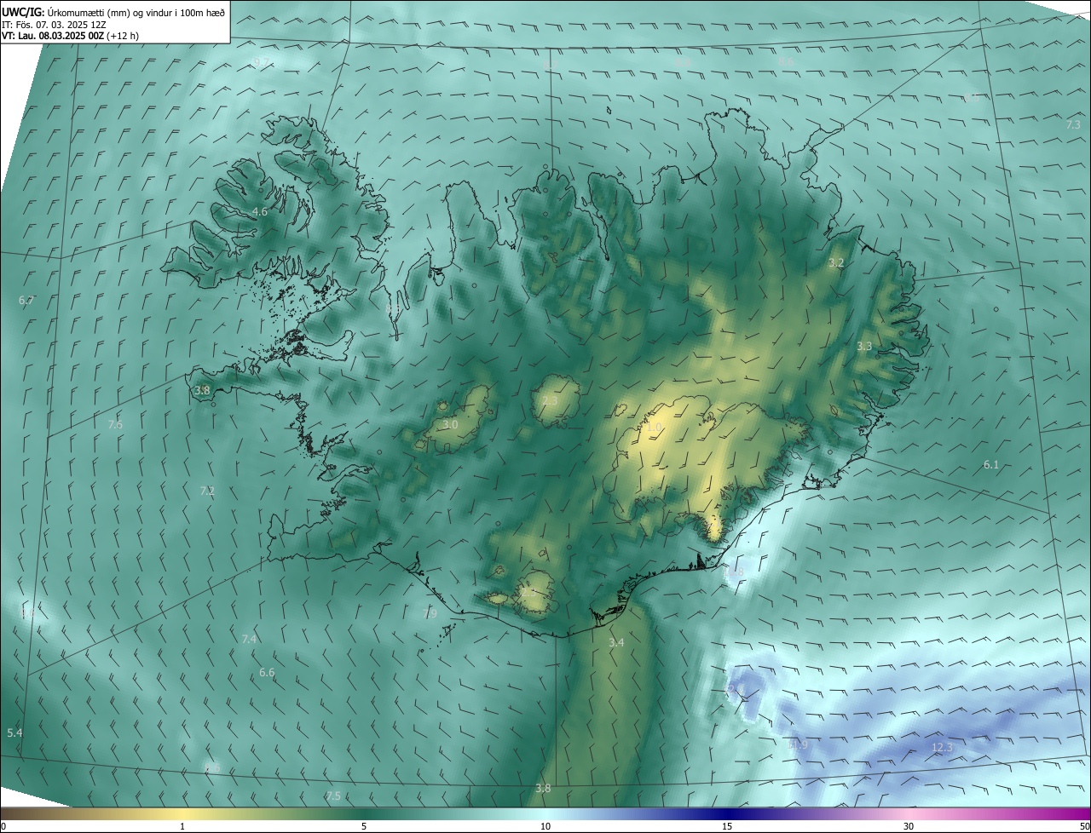The image size is (1091, 833).
Task: Click the 3.2 value on the map
Action: point(836,263)
